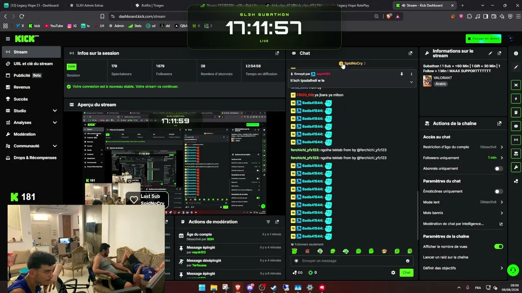Toggle Émoticônes uniquement switch
Image resolution: width=522 pixels, height=293 pixels.
(498, 191)
